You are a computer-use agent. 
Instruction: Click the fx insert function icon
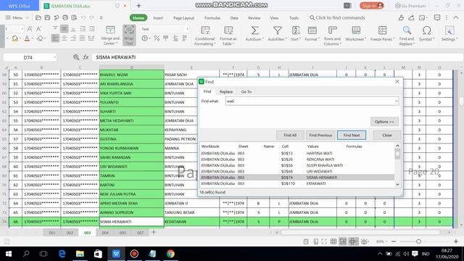click(x=86, y=57)
